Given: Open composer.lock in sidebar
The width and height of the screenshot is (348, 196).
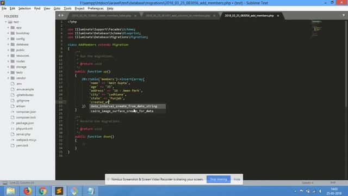Looking at the screenshot, I should click(26, 118).
